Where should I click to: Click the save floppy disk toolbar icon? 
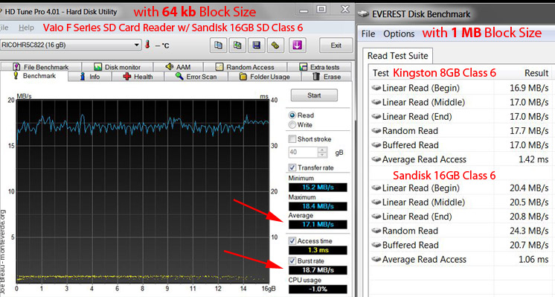[x=256, y=45]
